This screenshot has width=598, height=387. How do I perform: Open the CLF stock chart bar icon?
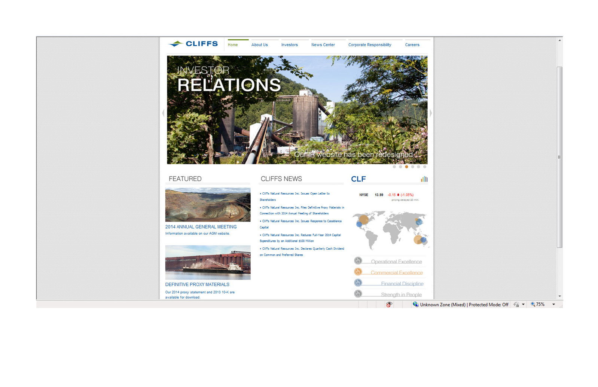click(424, 179)
